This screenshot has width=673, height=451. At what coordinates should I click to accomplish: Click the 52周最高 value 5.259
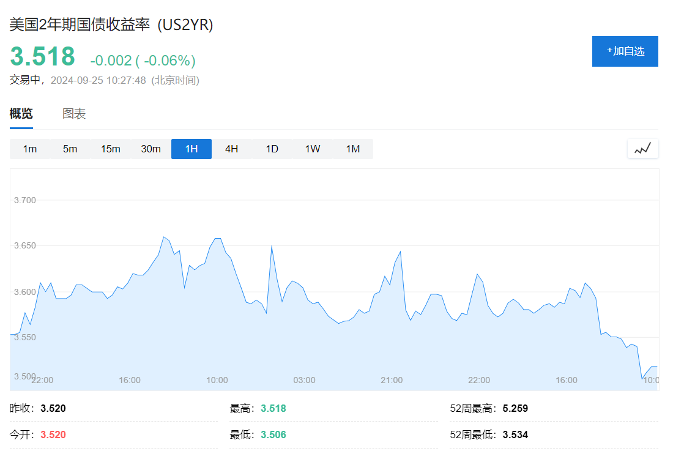click(x=516, y=408)
